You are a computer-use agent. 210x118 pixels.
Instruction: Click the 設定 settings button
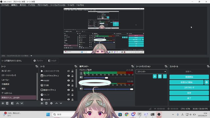click(189, 93)
